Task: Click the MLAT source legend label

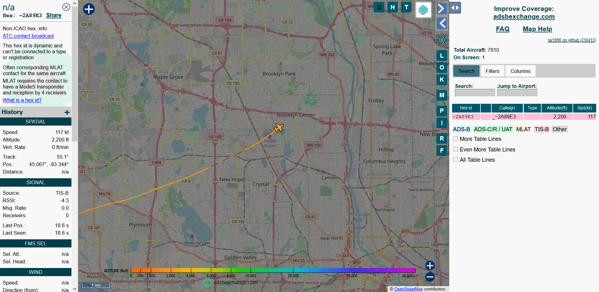Action: click(x=523, y=129)
